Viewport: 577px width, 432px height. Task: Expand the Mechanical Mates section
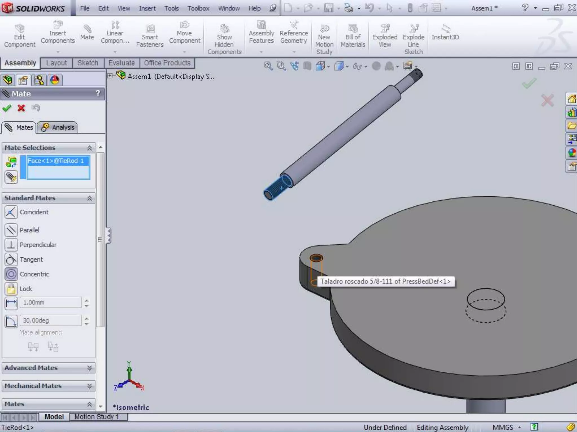(x=48, y=386)
